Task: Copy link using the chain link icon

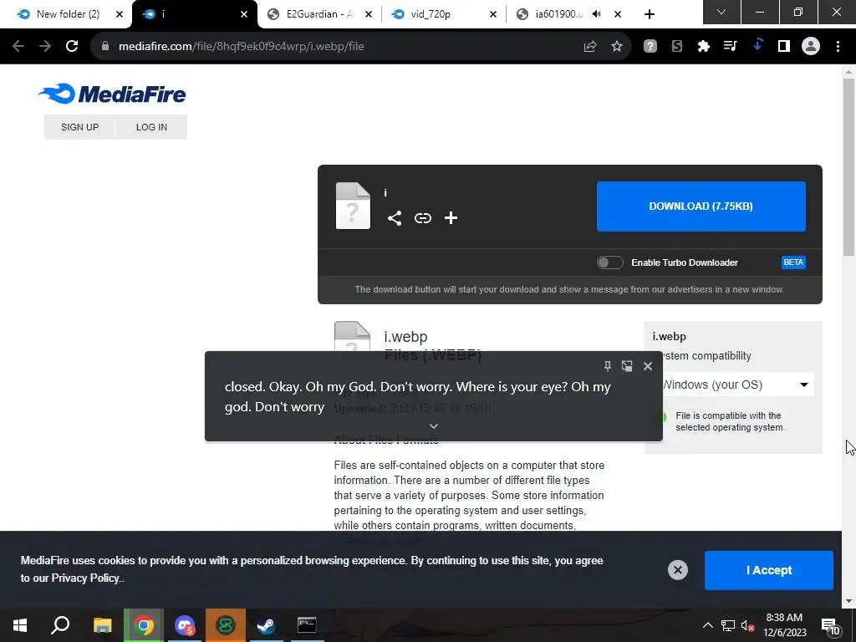Action: coord(422,218)
